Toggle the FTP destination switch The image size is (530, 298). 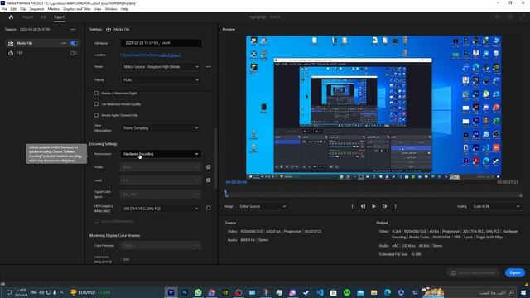pos(74,53)
